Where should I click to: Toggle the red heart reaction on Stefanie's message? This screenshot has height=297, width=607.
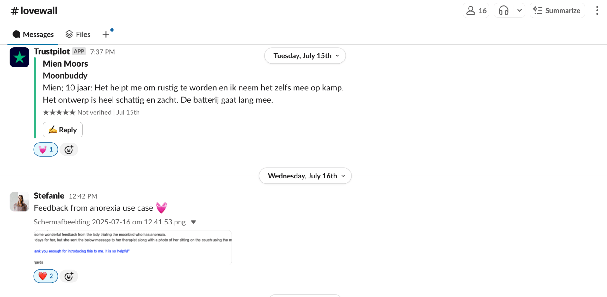[x=46, y=276]
